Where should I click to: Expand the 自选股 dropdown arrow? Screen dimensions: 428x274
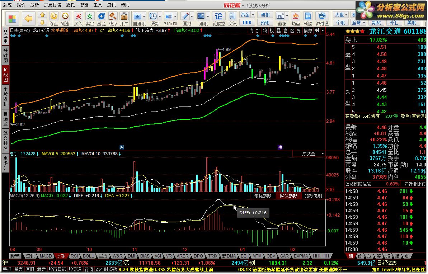(x=144, y=16)
